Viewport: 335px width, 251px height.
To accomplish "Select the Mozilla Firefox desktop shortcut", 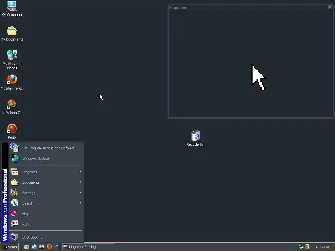I will [12, 82].
